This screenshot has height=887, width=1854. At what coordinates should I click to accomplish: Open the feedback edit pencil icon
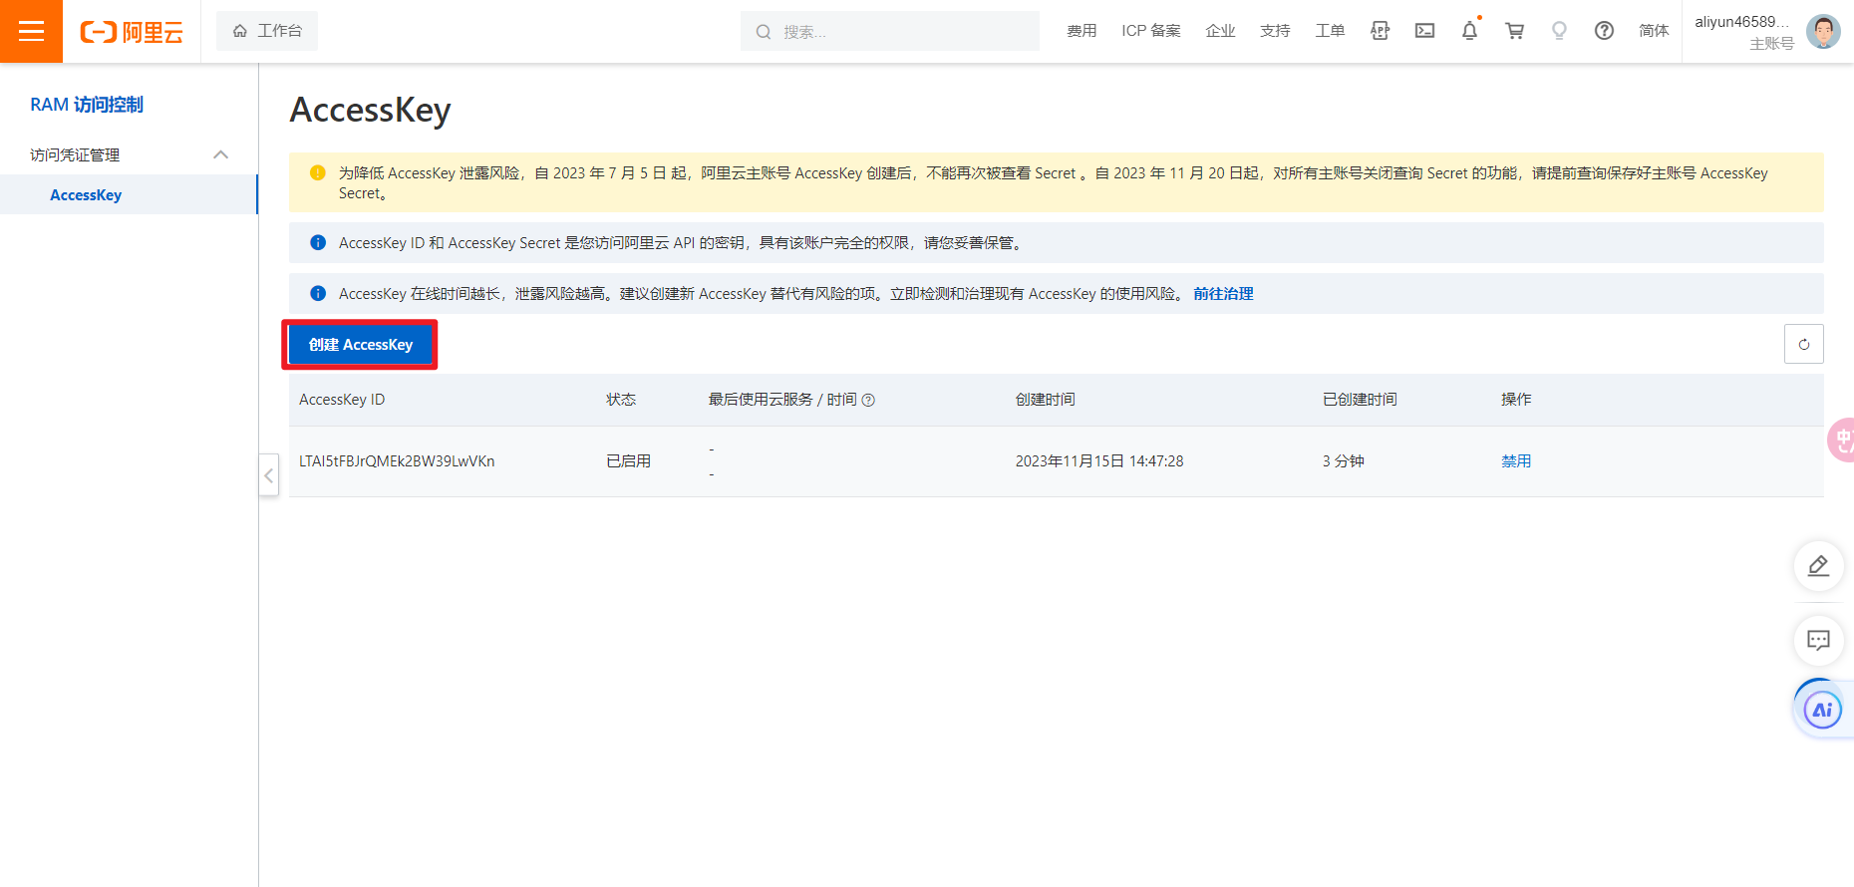pos(1818,566)
